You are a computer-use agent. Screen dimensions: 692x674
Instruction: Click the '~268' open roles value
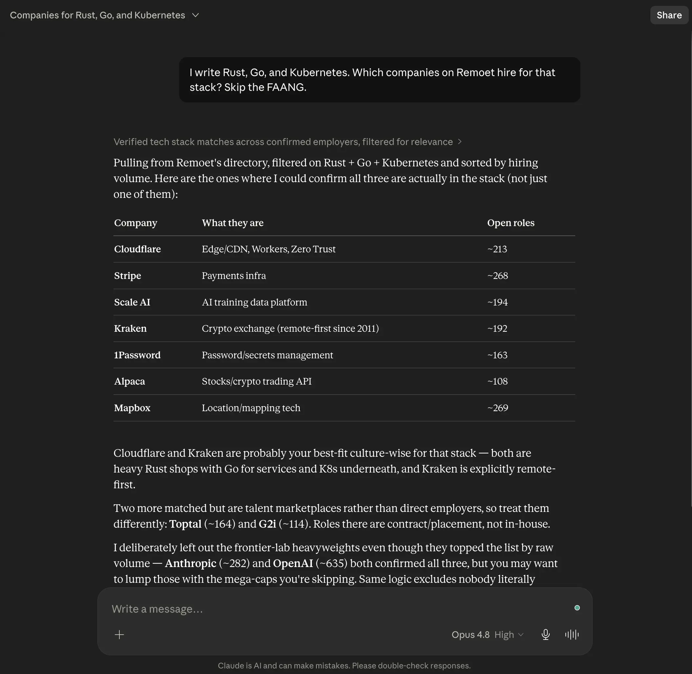498,275
